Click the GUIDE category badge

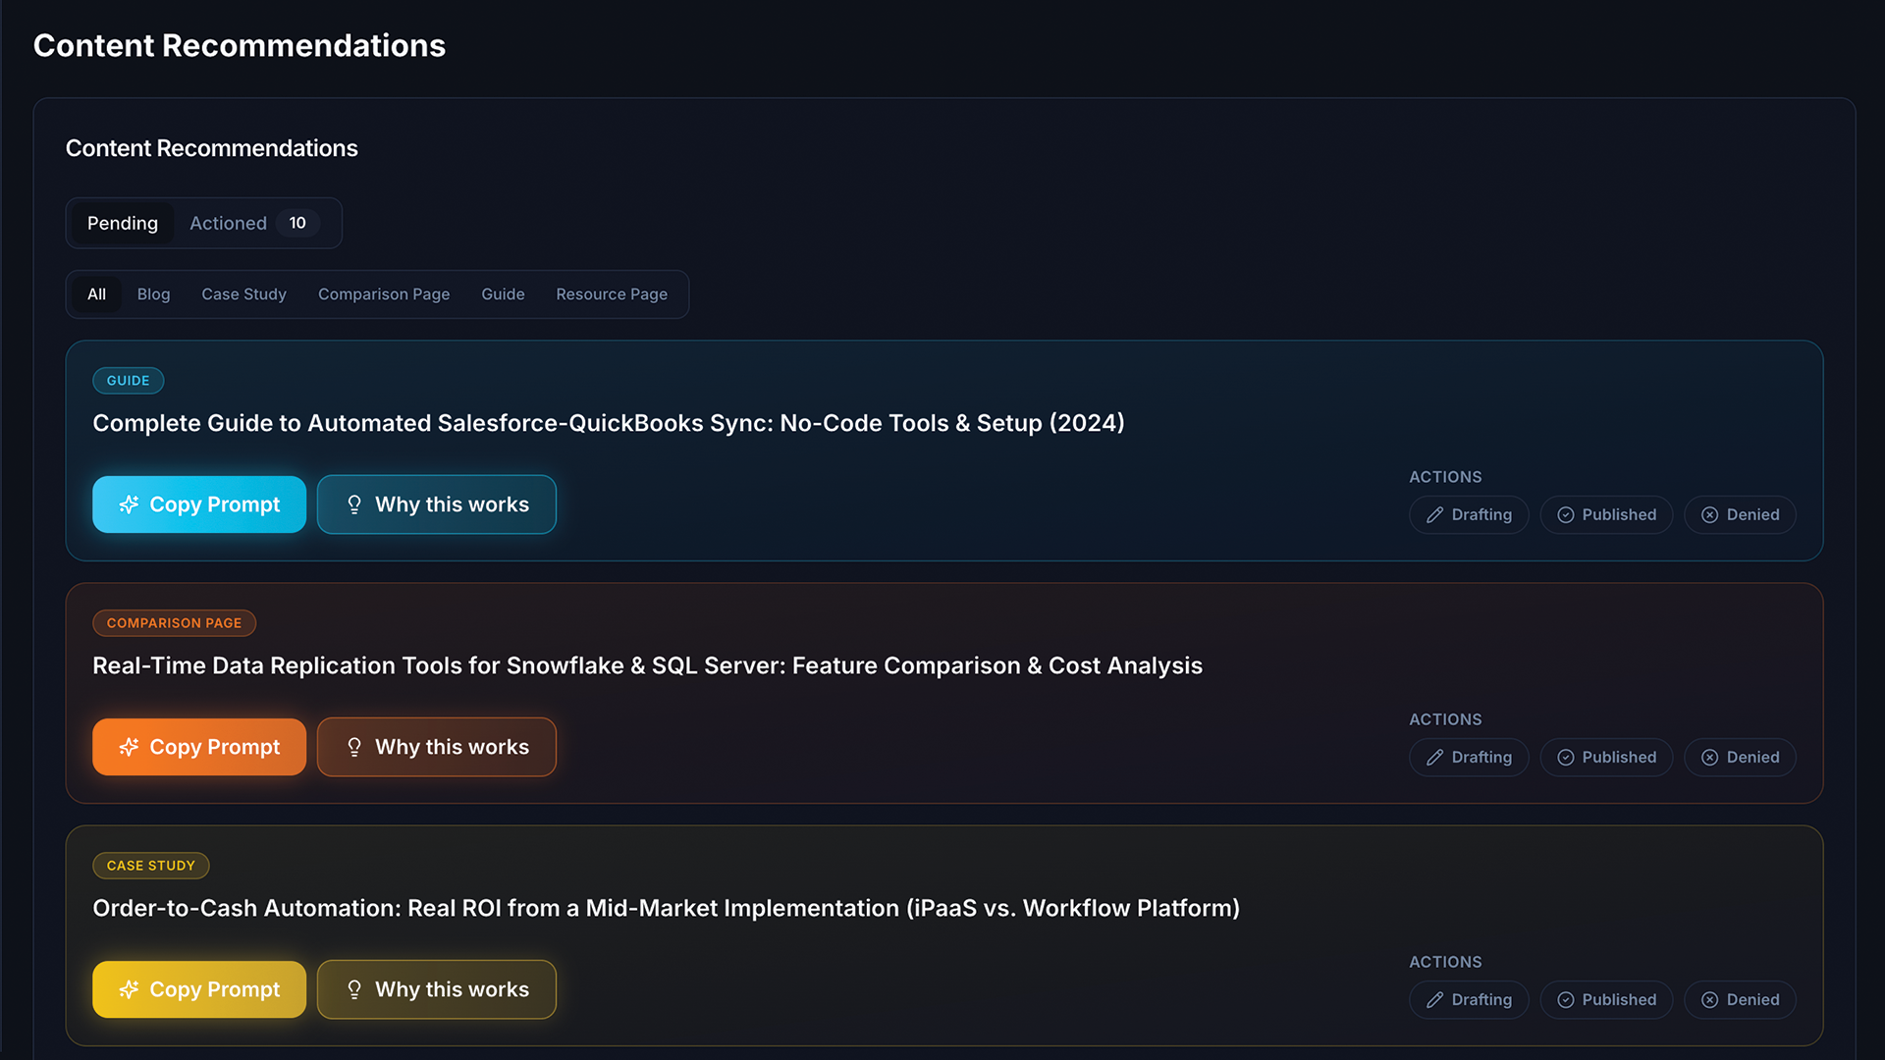coord(128,381)
